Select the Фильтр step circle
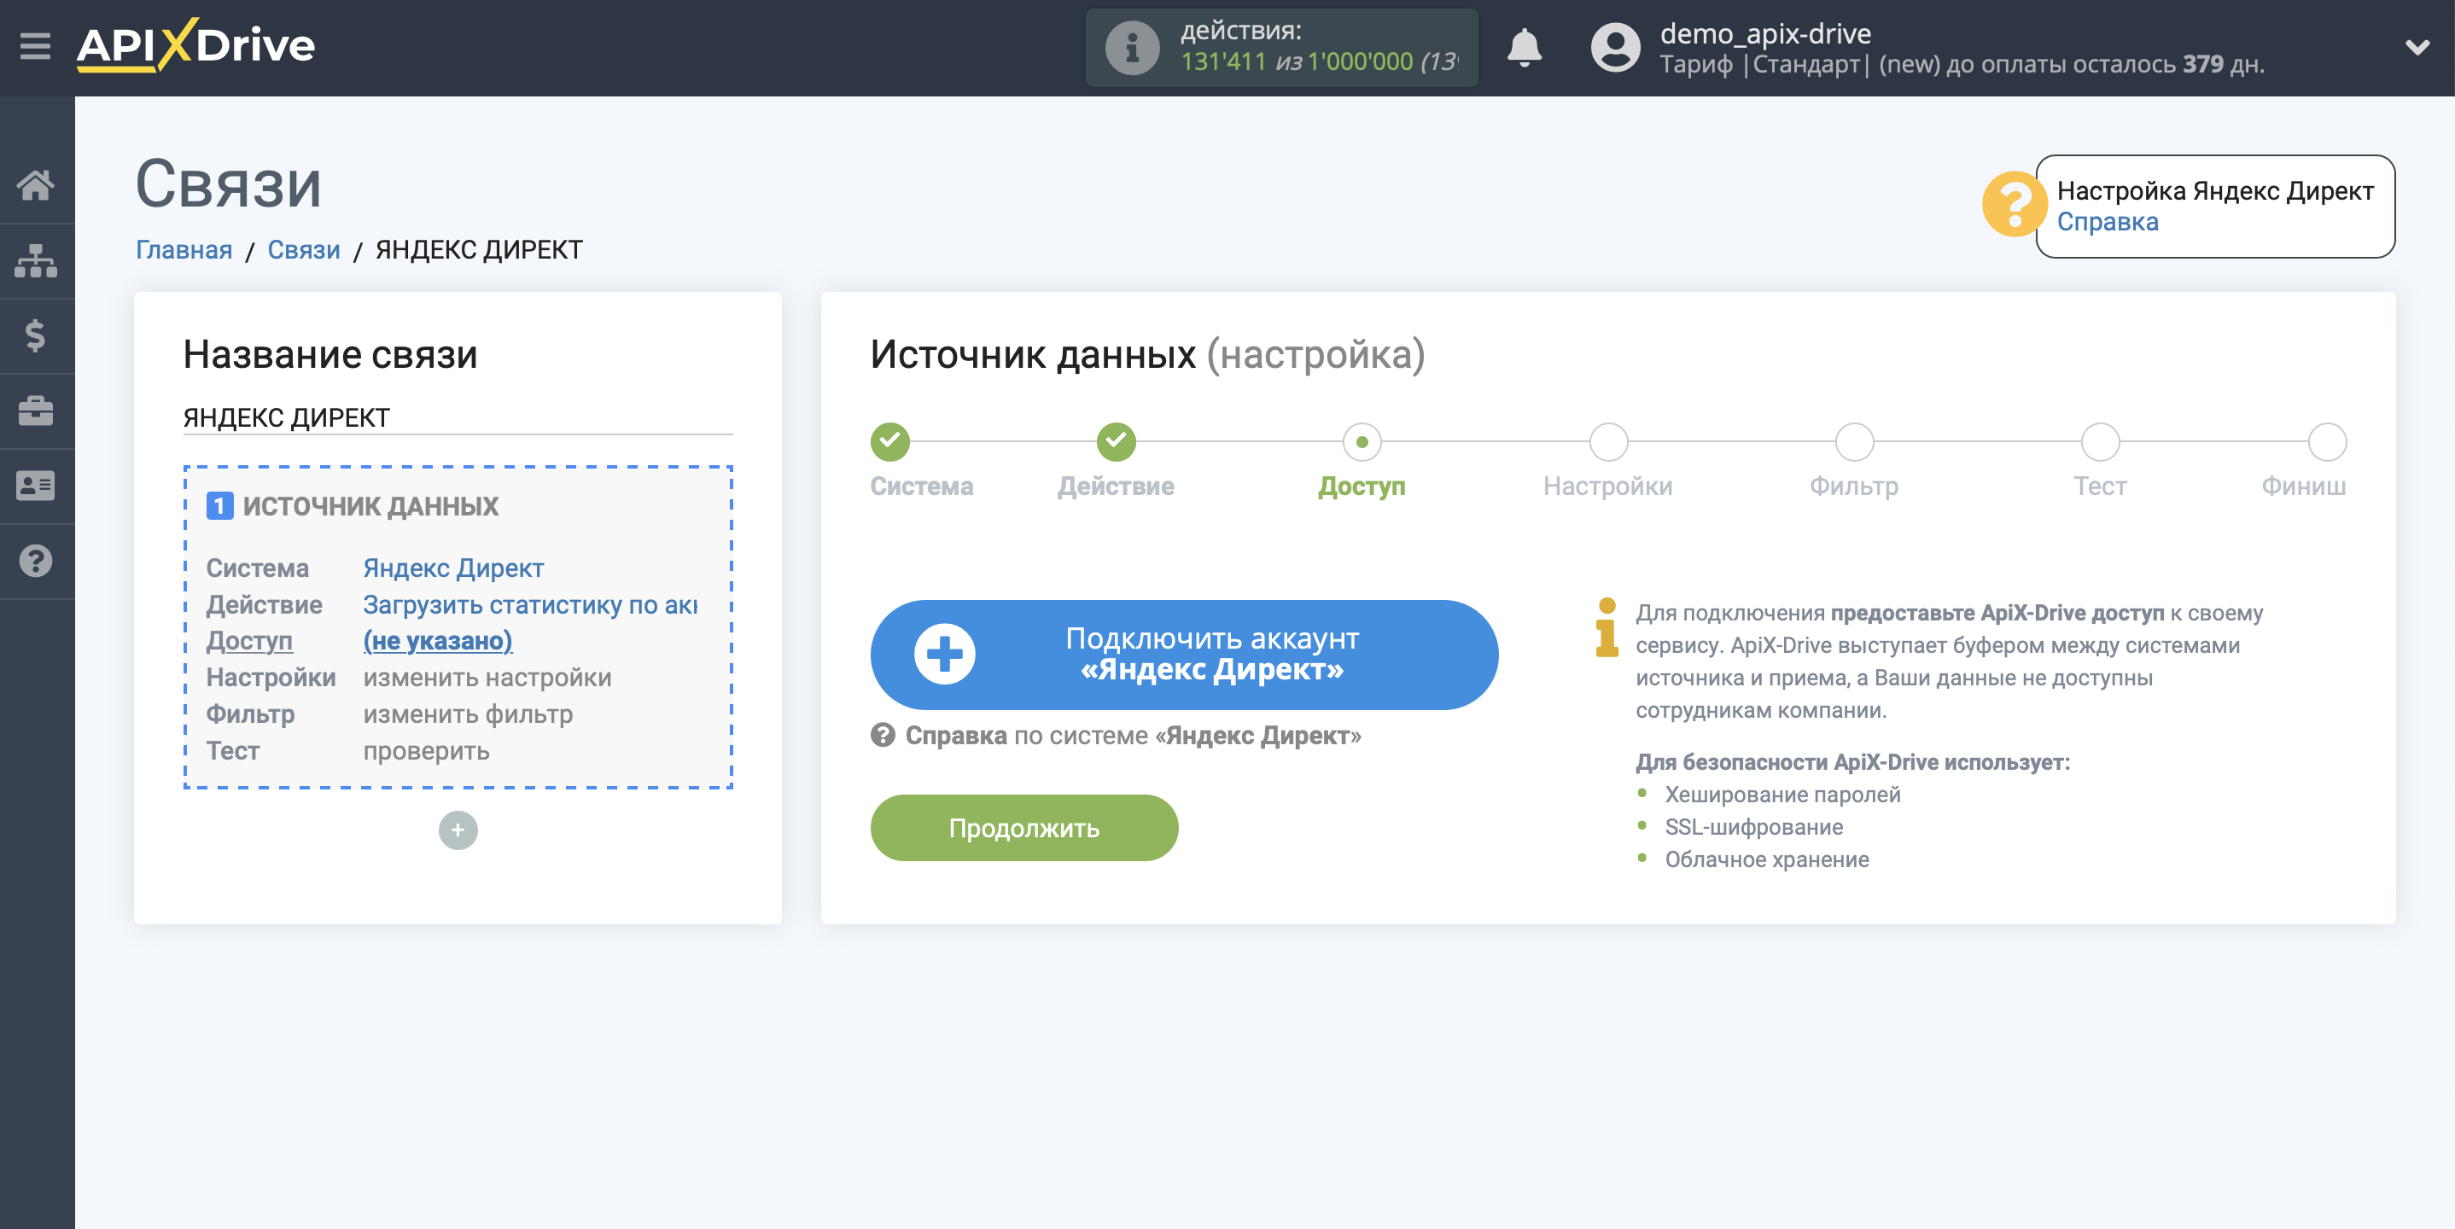This screenshot has width=2455, height=1229. pos(1854,441)
